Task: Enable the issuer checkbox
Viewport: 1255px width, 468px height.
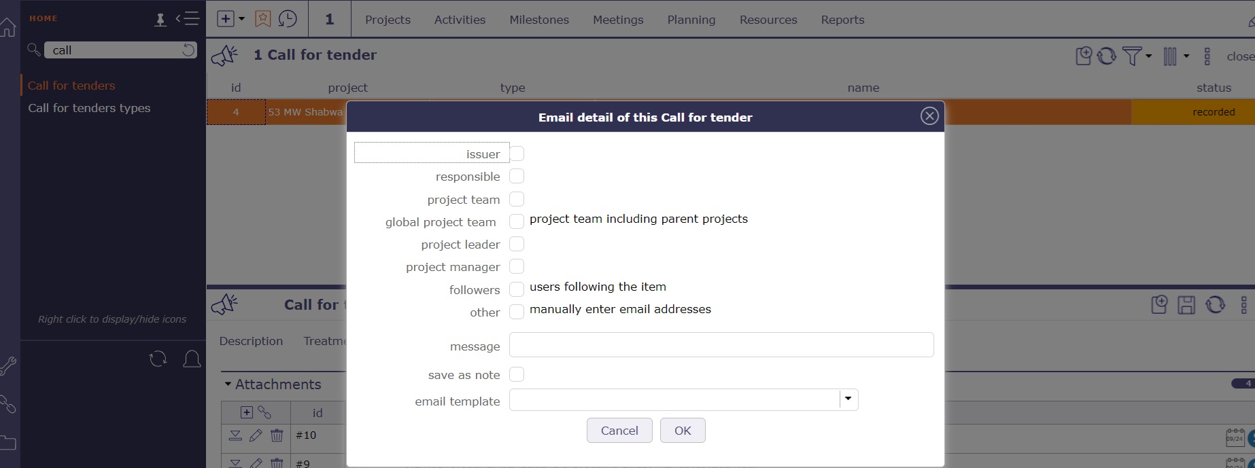Action: pos(517,154)
